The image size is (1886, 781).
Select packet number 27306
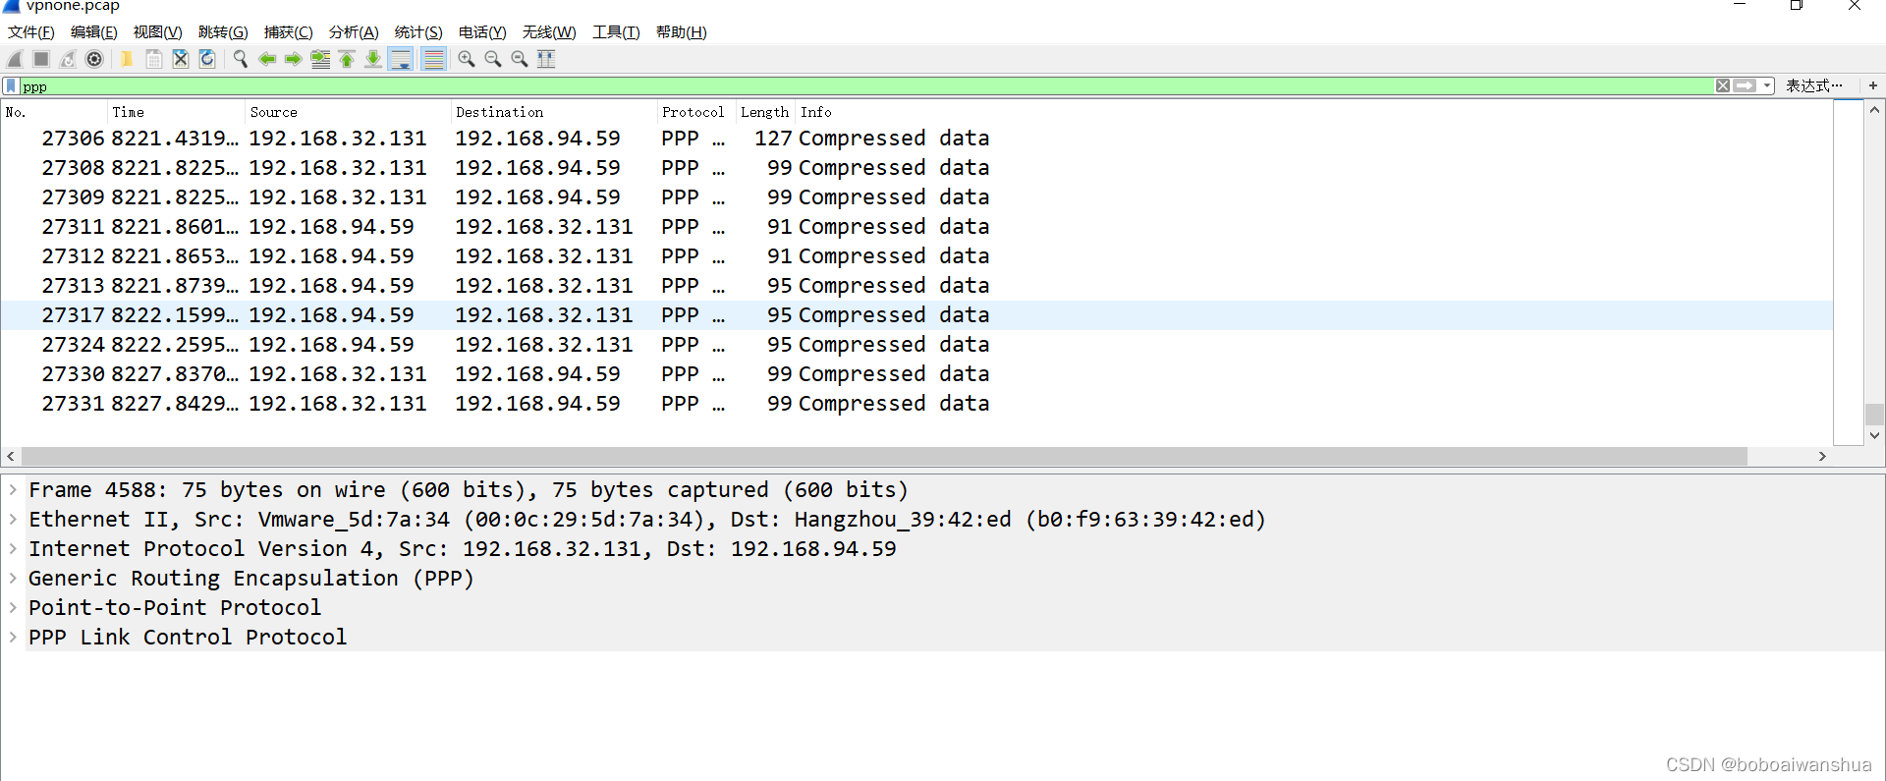(x=916, y=139)
